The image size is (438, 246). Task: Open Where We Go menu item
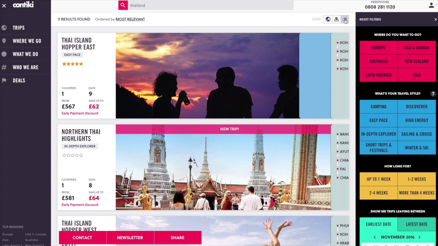(27, 41)
